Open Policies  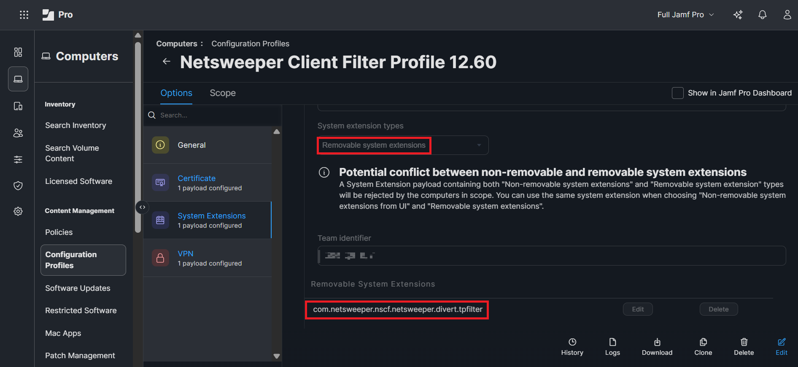click(x=59, y=232)
